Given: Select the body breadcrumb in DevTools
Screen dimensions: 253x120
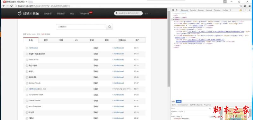Looking at the screenshot, I should (x=178, y=102).
